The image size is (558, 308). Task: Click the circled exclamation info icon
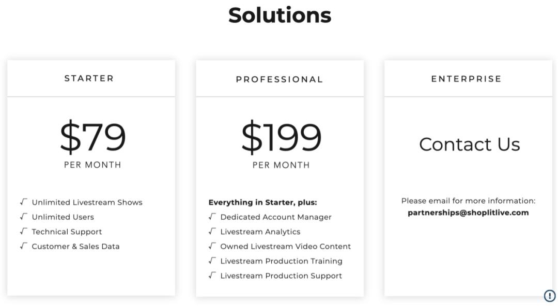[549, 296]
